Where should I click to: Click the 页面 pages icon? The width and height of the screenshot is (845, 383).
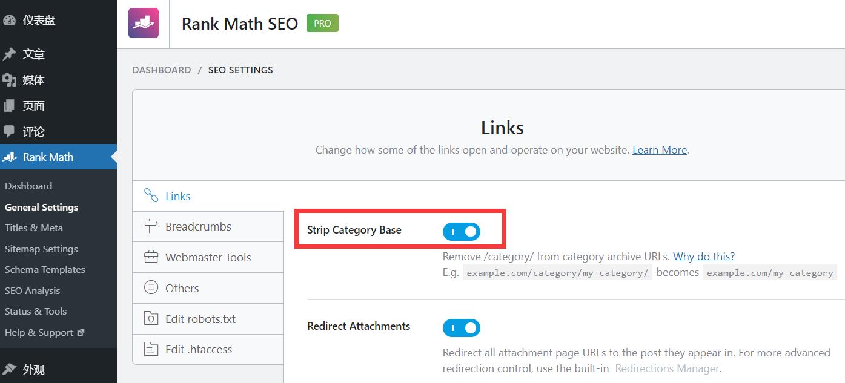[9, 106]
